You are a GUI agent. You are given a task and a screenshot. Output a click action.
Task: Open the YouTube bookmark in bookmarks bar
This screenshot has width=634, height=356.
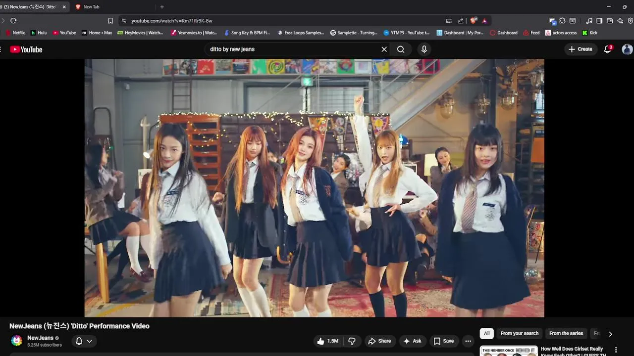tap(64, 33)
